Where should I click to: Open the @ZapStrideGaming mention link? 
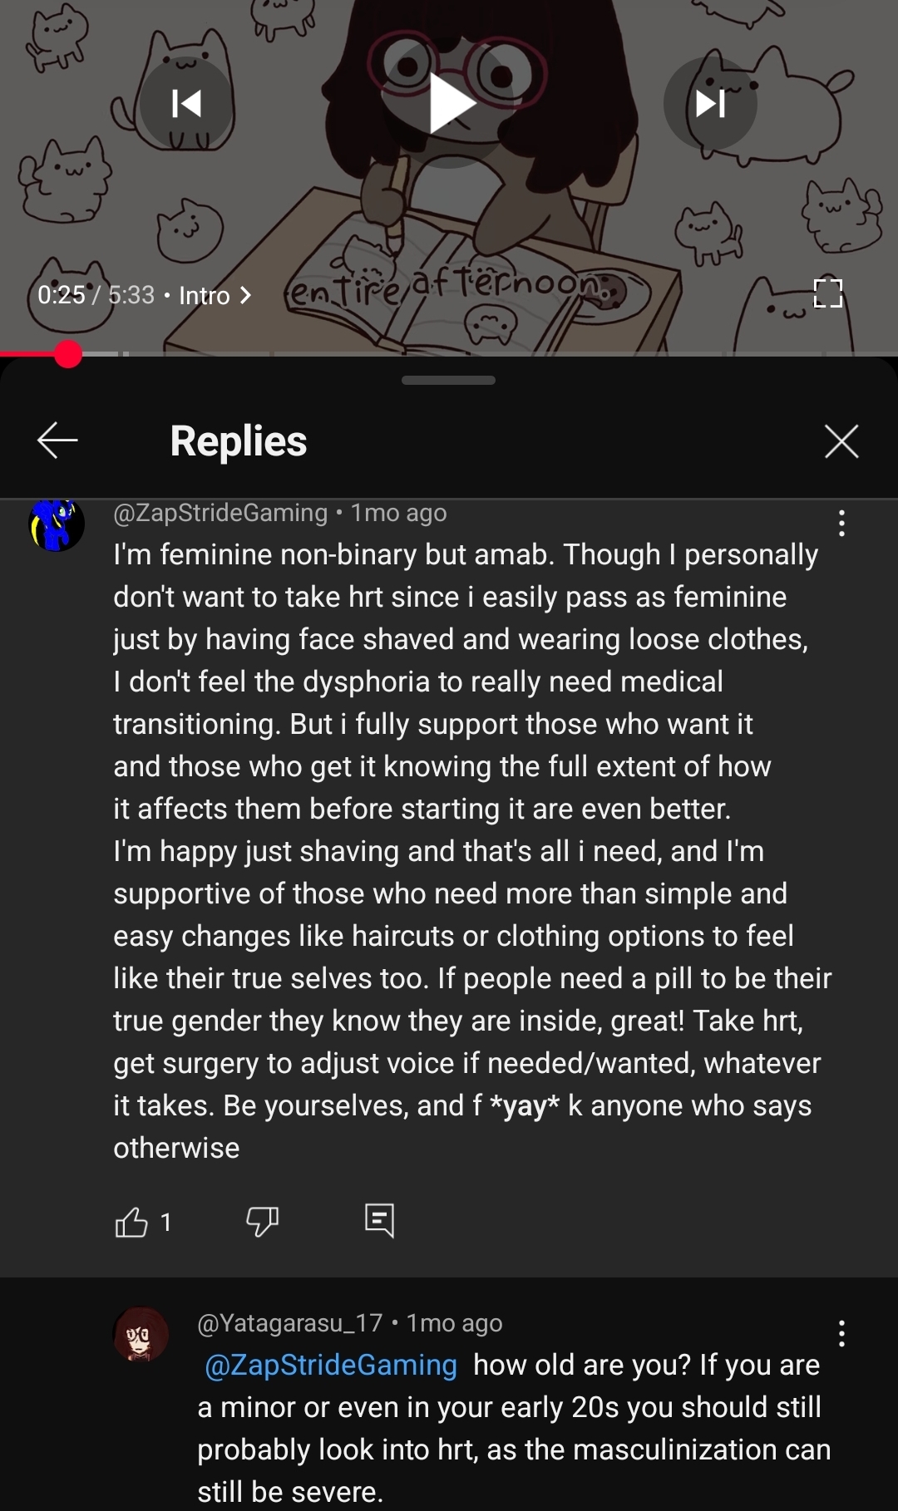coord(331,1365)
